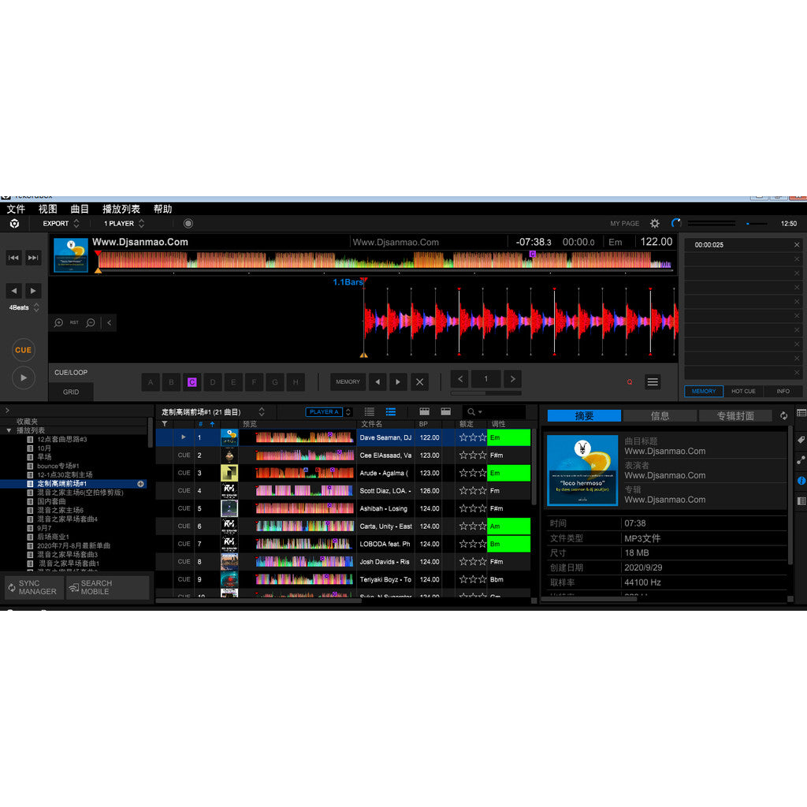Toggle the red quantize Q indicator
Image resolution: width=807 pixels, height=807 pixels.
tap(630, 382)
